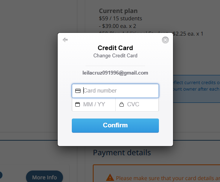This screenshot has width=220, height=182.
Task: Select the CVC security code field
Action: coord(137,104)
